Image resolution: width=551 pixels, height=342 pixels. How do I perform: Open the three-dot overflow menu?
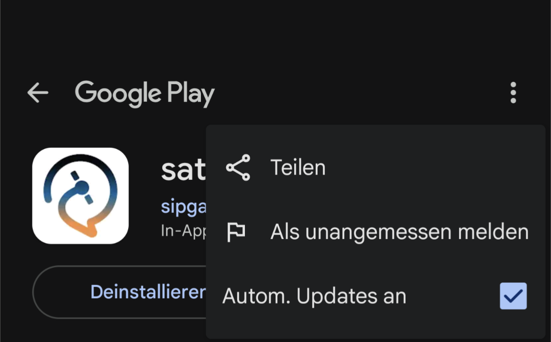click(513, 93)
